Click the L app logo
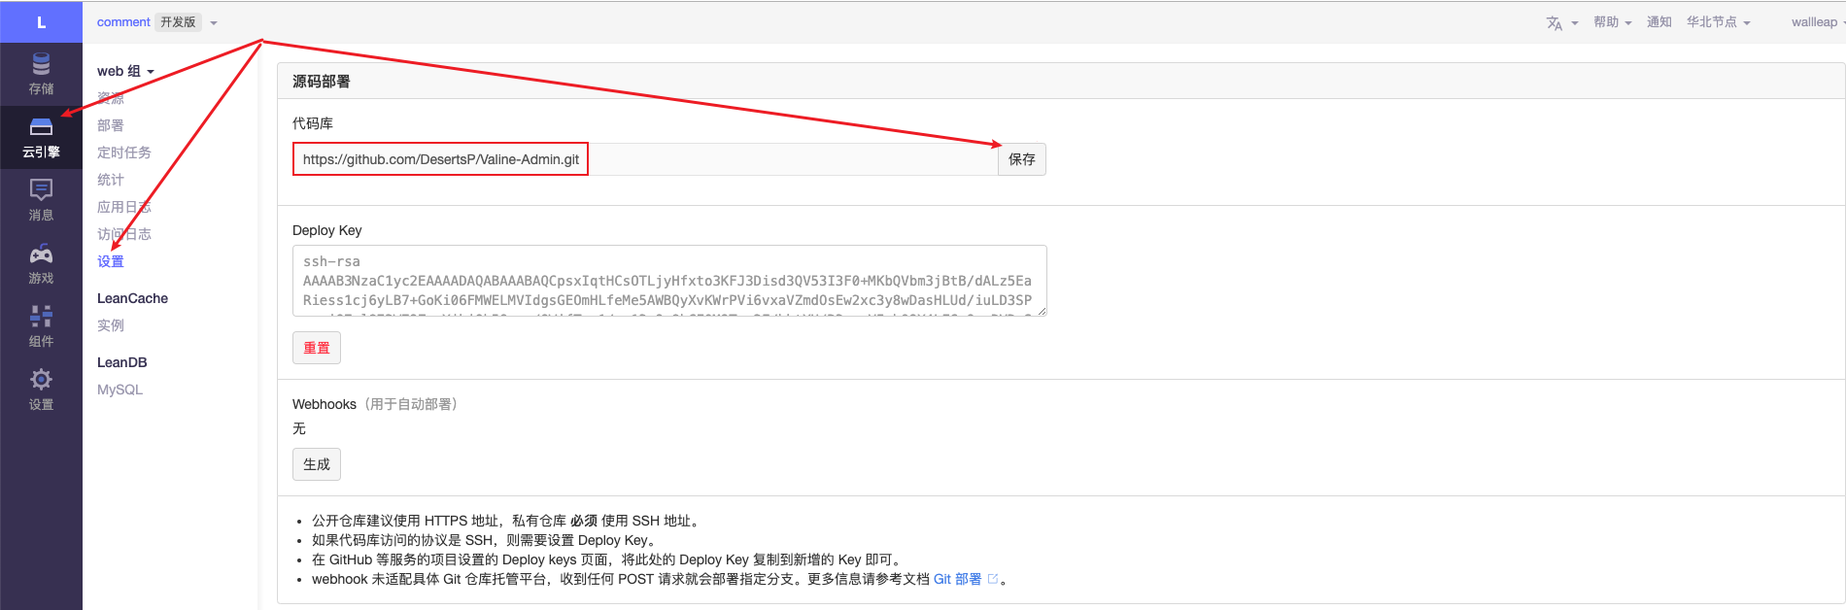The height and width of the screenshot is (610, 1846). point(41,22)
